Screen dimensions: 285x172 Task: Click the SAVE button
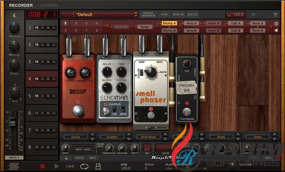click(164, 14)
